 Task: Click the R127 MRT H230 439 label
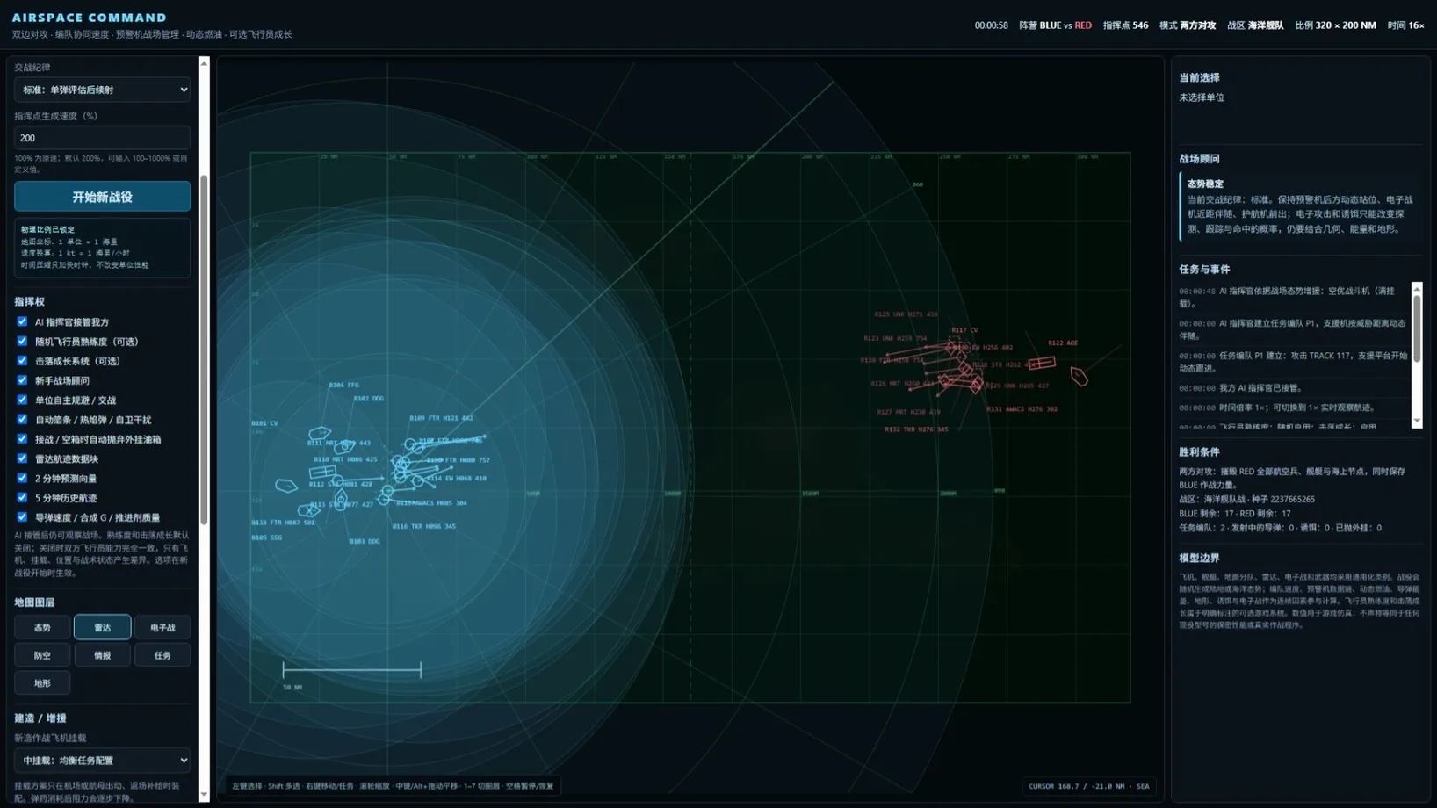pos(908,412)
